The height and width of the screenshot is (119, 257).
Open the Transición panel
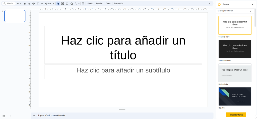pos(118,3)
